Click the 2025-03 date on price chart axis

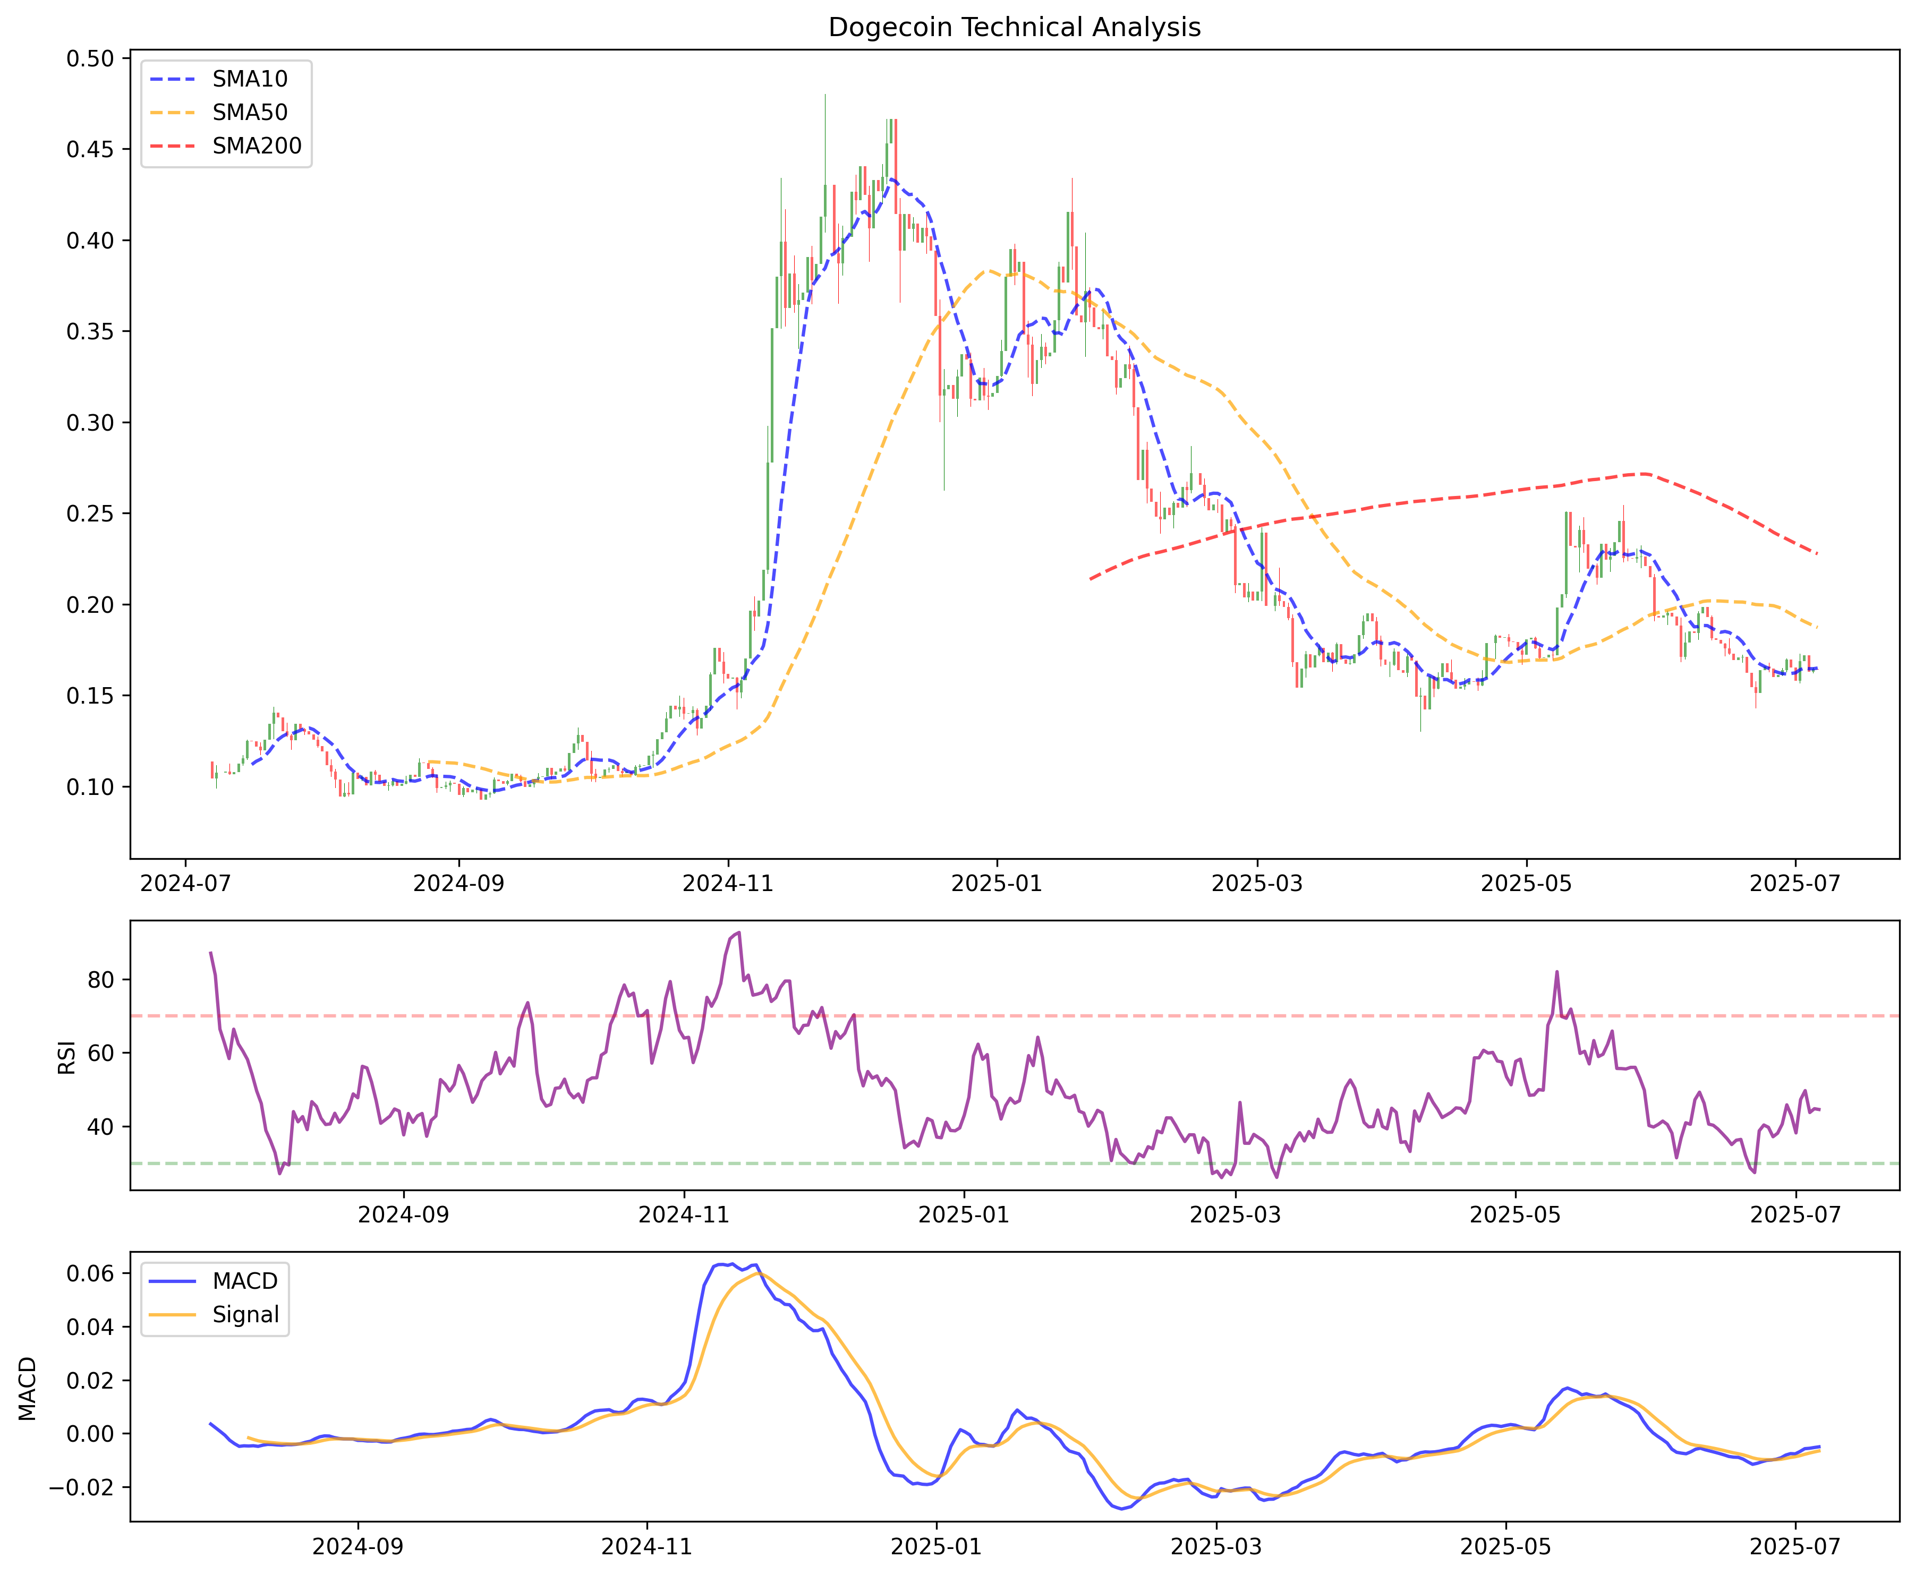[1257, 884]
